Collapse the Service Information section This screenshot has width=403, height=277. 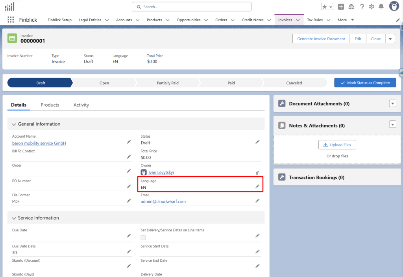click(x=14, y=218)
